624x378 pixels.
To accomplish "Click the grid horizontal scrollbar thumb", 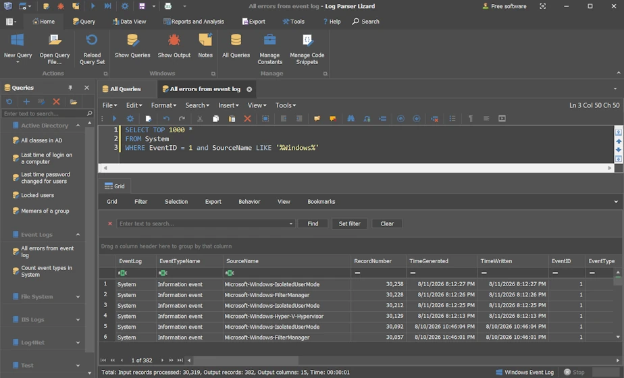I will point(246,360).
